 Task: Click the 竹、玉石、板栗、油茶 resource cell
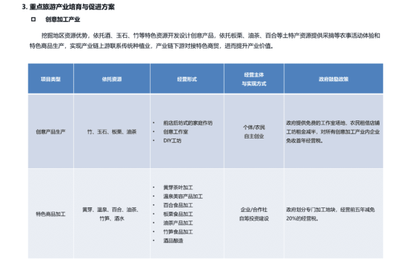[112, 131]
